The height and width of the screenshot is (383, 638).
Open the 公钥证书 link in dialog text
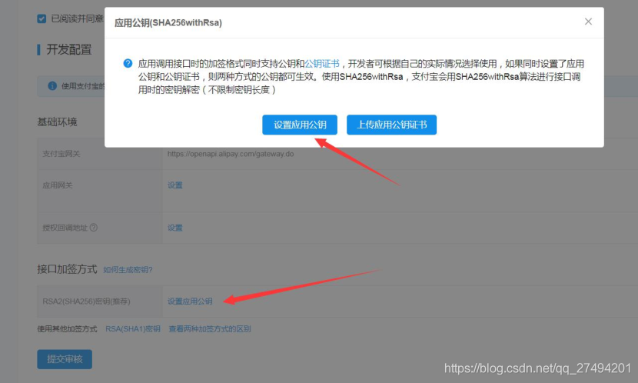click(322, 64)
